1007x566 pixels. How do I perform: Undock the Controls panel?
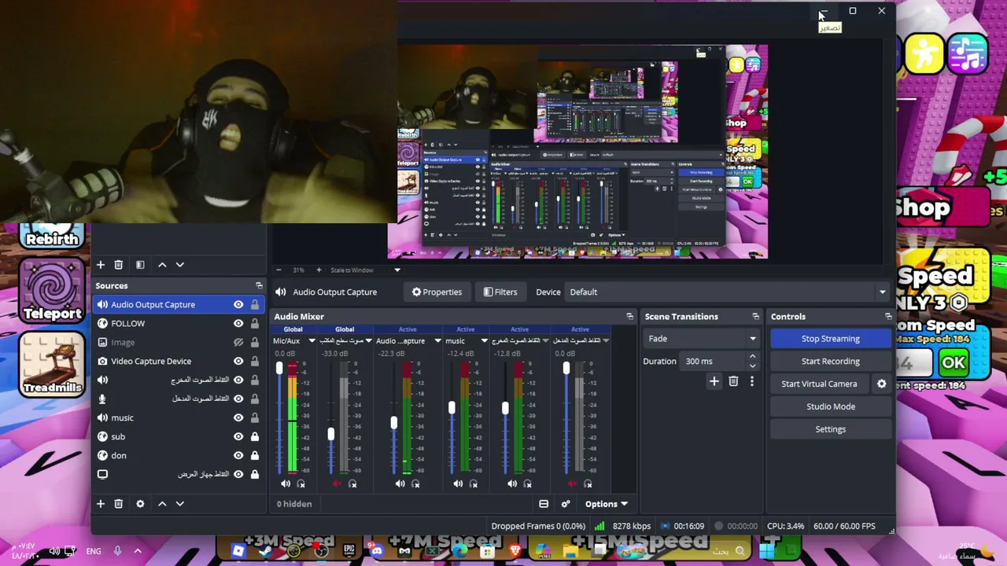[888, 316]
